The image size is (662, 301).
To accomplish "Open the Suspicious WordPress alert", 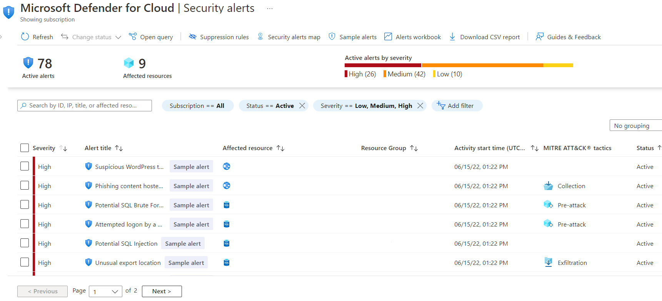I will (x=129, y=167).
